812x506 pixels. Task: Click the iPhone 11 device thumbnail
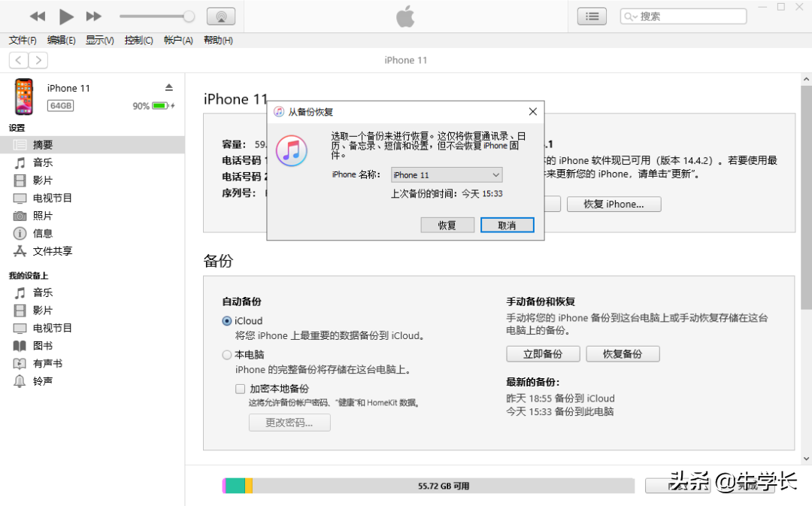point(24,96)
